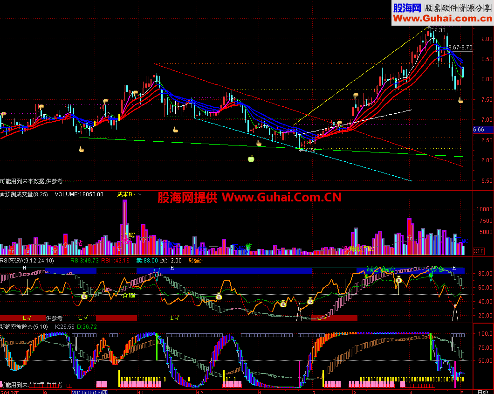Image resolution: width=494 pixels, height=394 pixels.
Task: Click the 100.00 axis label in the bottom panel
Action: pos(485,333)
